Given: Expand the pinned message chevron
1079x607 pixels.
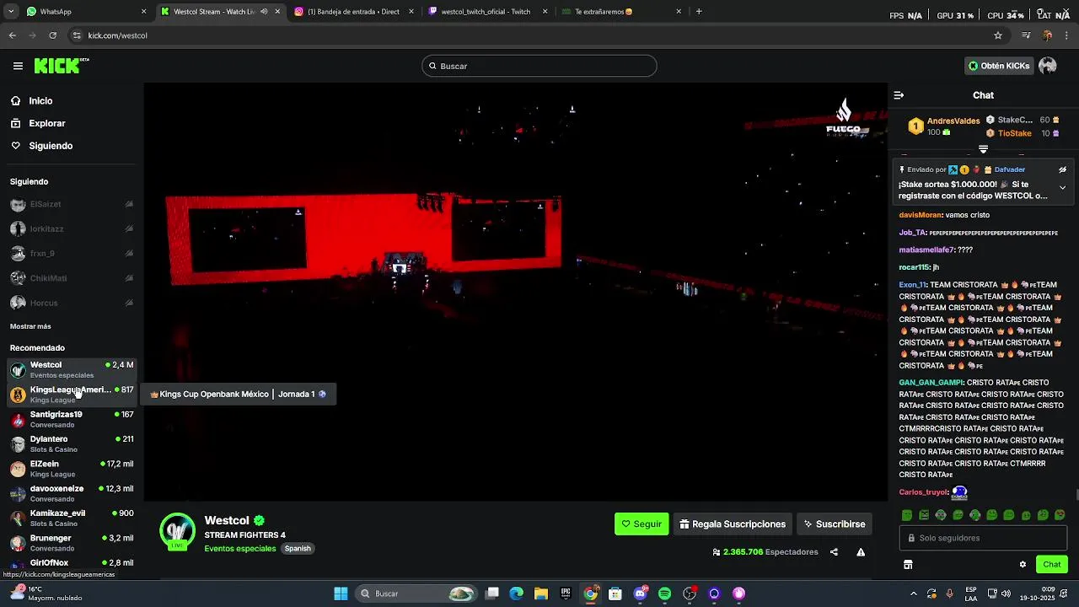Looking at the screenshot, I should coord(1062,188).
